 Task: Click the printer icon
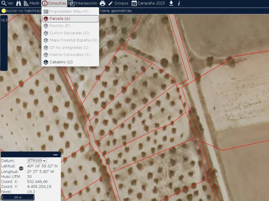pyautogui.click(x=102, y=3)
